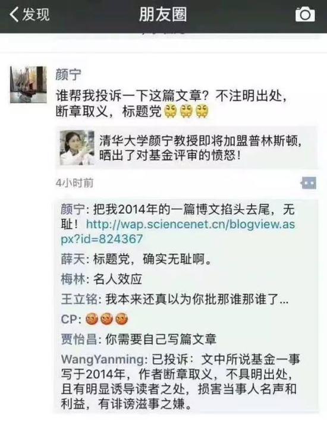Select comment text 名人效应
327x425 pixels.
coord(118,279)
